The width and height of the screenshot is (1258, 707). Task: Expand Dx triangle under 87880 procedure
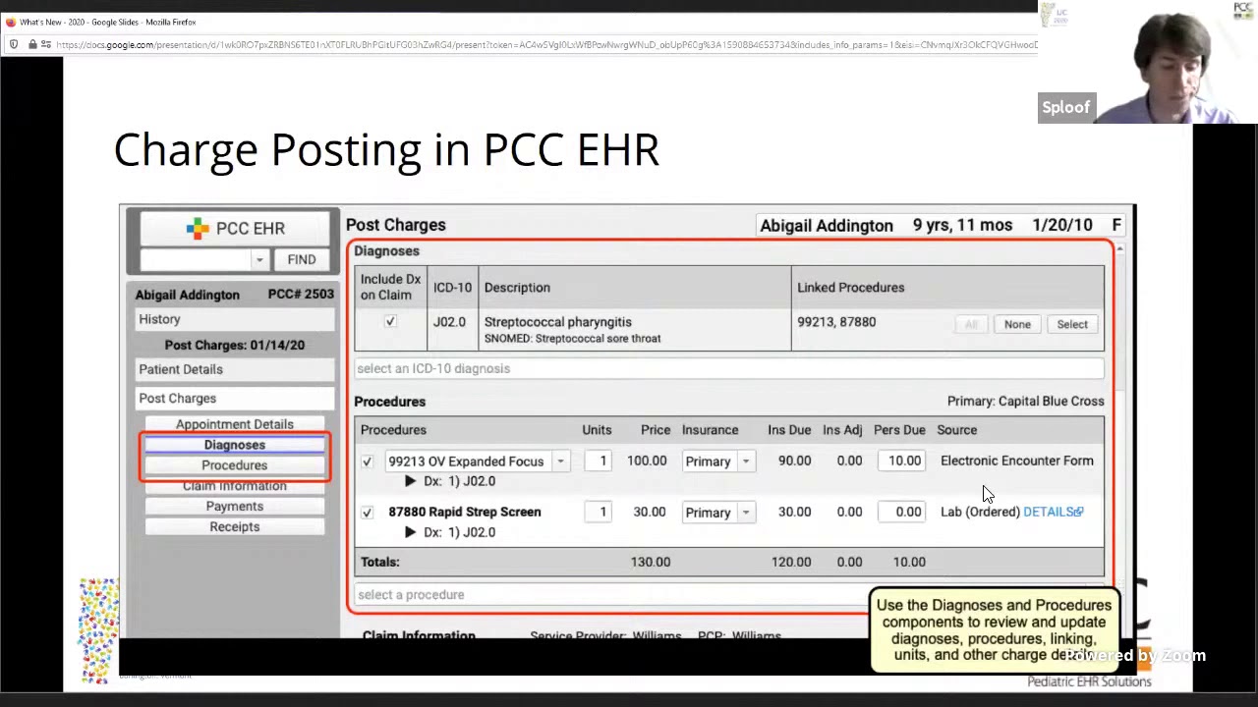pyautogui.click(x=410, y=532)
